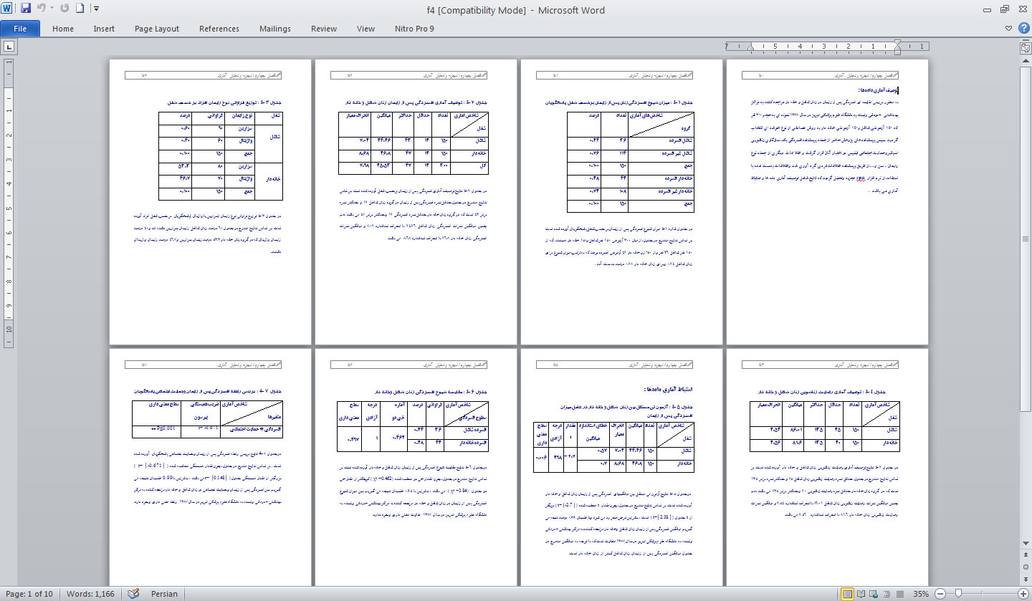Image resolution: width=1032 pixels, height=601 pixels.
Task: Switch to Full Screen Reading view
Action: 861,594
